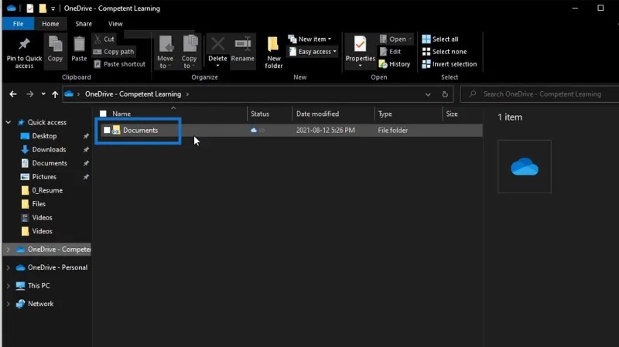Open the Move to dropdown
Screen dimensions: 619x347
coord(166,66)
